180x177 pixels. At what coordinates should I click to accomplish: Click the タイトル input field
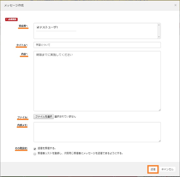click(x=97, y=45)
